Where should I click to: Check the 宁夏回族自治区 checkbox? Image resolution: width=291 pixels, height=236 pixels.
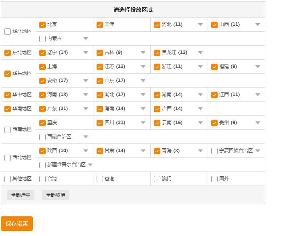click(214, 151)
